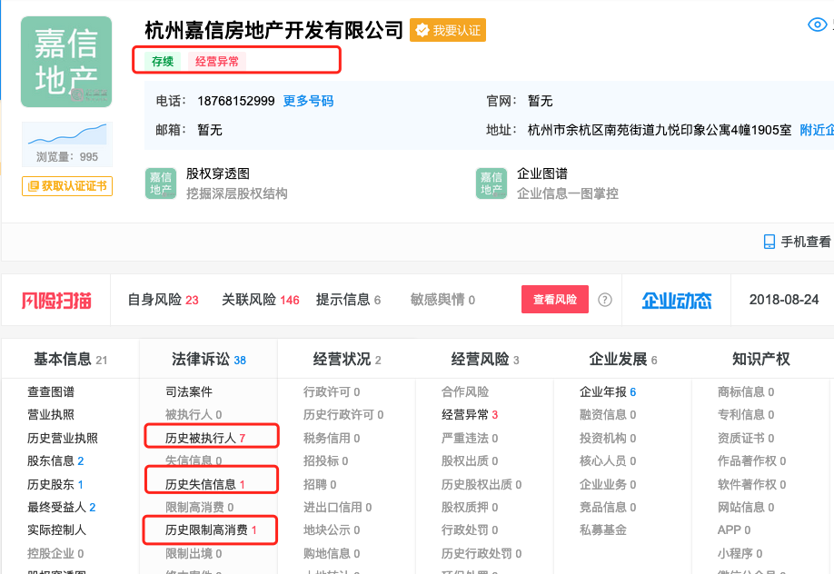Click the 被执行人 0 entry

point(194,415)
